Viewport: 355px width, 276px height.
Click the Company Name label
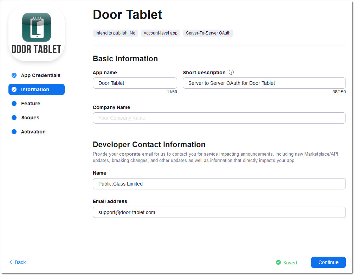[111, 107]
